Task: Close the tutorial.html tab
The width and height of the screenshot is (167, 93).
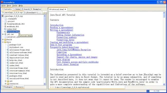Action: [x=65, y=9]
